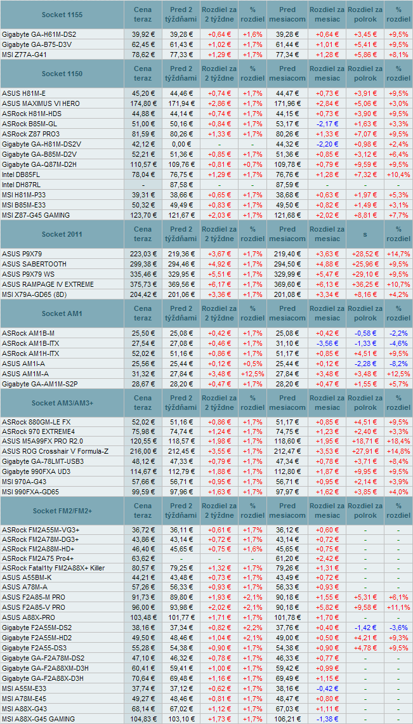Select the ASUS SABERTOOTH row name
Image resolution: width=413 pixels, height=724 pixels.
[34, 264]
